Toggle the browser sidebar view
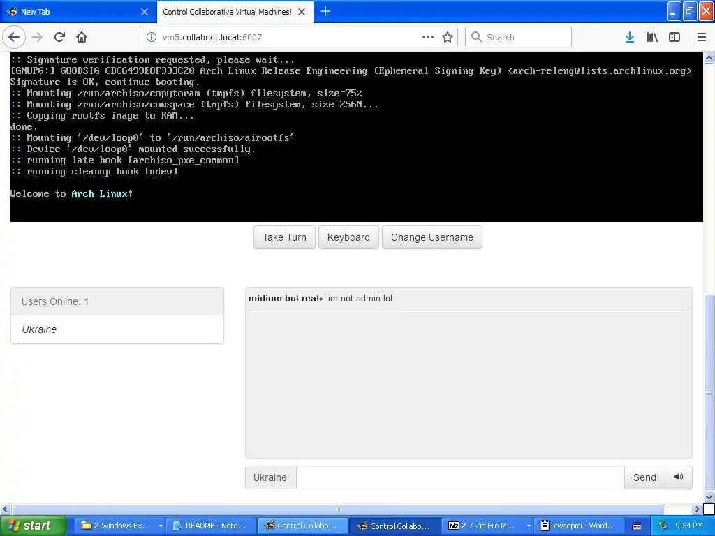 (675, 37)
